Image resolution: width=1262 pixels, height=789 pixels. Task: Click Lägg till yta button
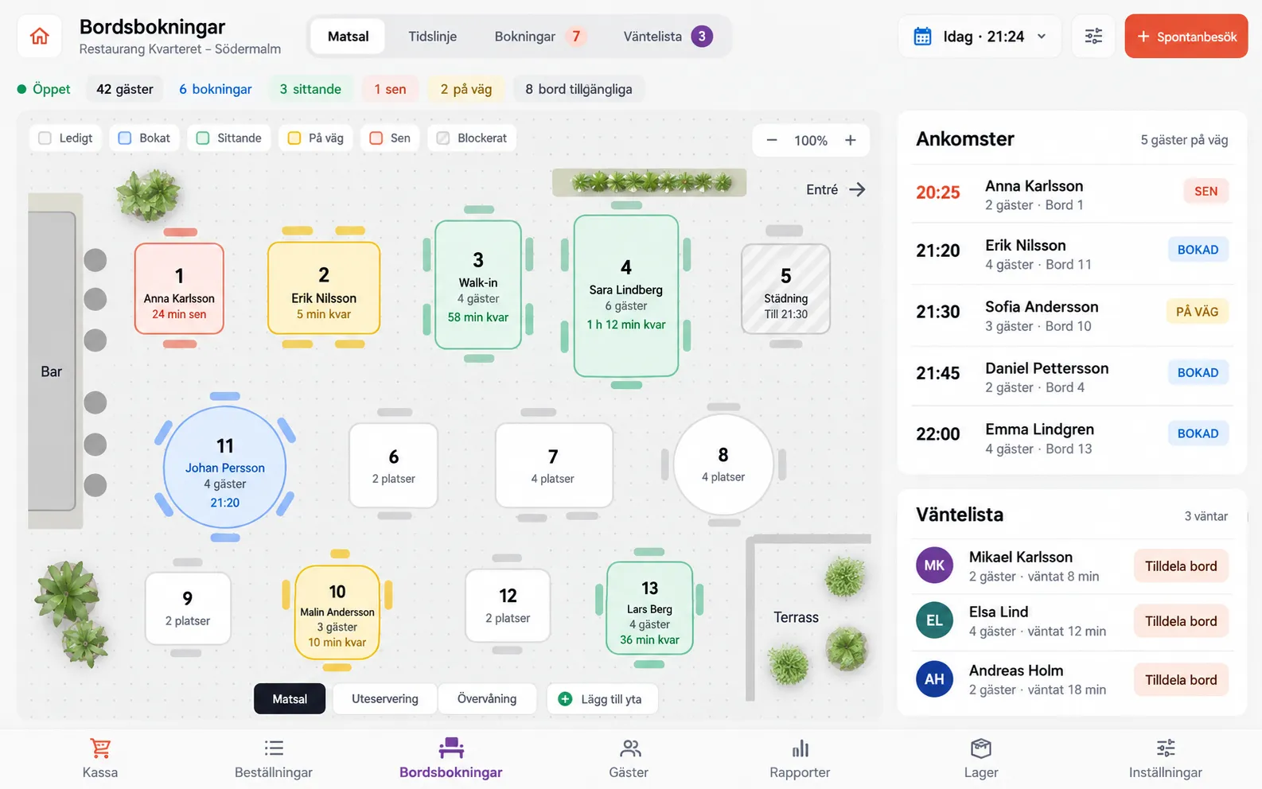coord(602,698)
